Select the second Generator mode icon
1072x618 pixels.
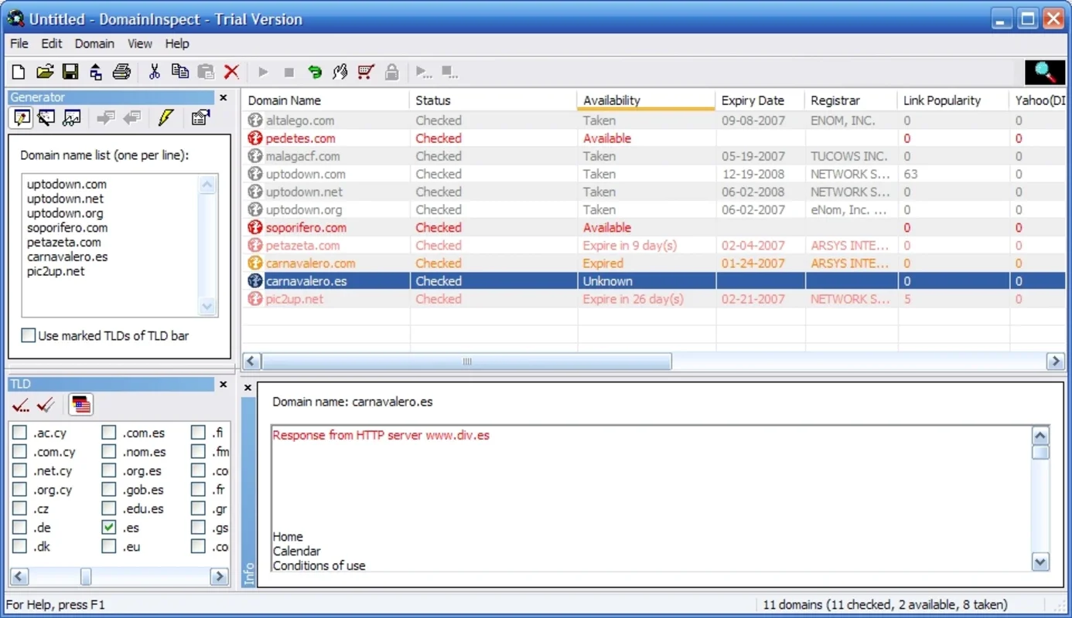(x=47, y=117)
